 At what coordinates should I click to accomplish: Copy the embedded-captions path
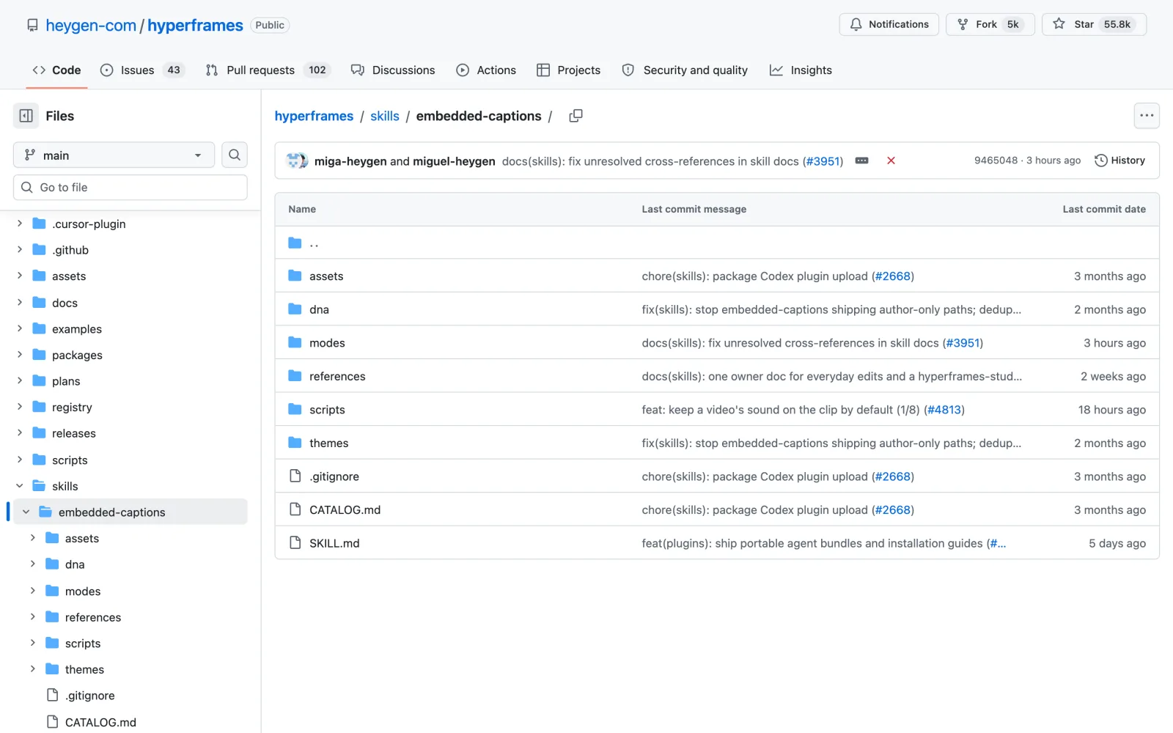click(x=576, y=116)
